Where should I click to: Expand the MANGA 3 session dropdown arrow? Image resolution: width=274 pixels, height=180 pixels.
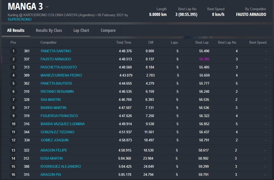tap(47, 7)
